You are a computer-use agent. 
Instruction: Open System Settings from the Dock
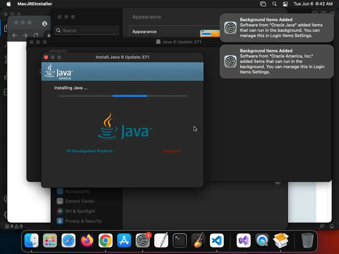click(143, 240)
